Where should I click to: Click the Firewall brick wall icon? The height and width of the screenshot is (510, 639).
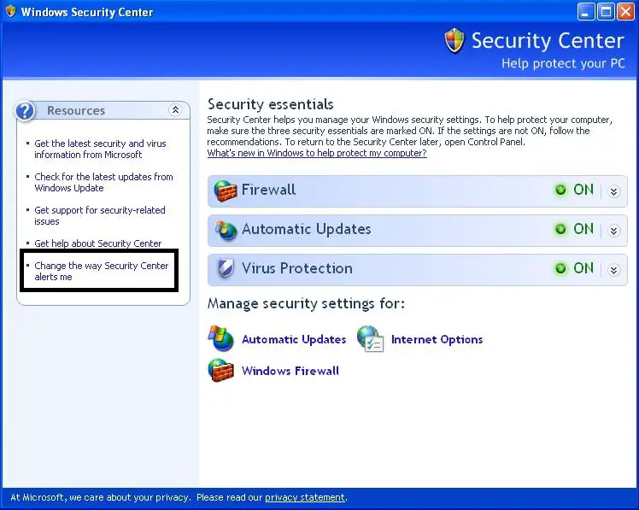coord(226,191)
